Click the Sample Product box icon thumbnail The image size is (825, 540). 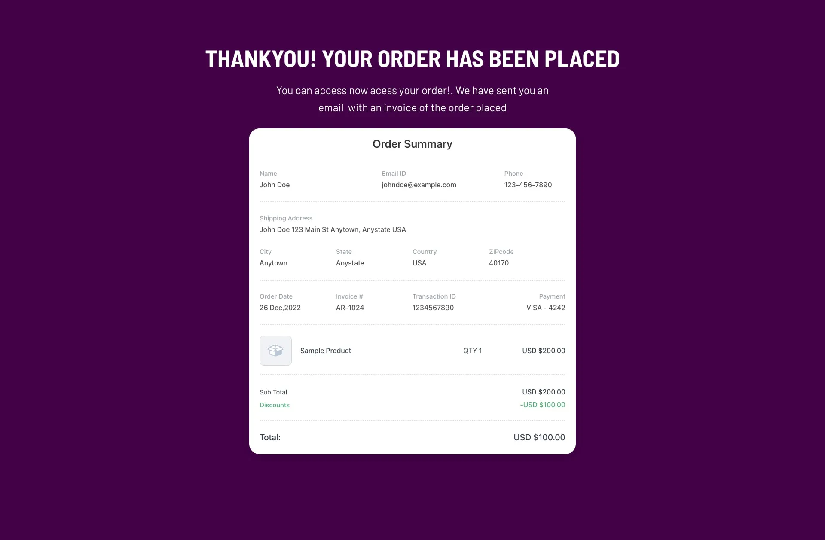[275, 351]
